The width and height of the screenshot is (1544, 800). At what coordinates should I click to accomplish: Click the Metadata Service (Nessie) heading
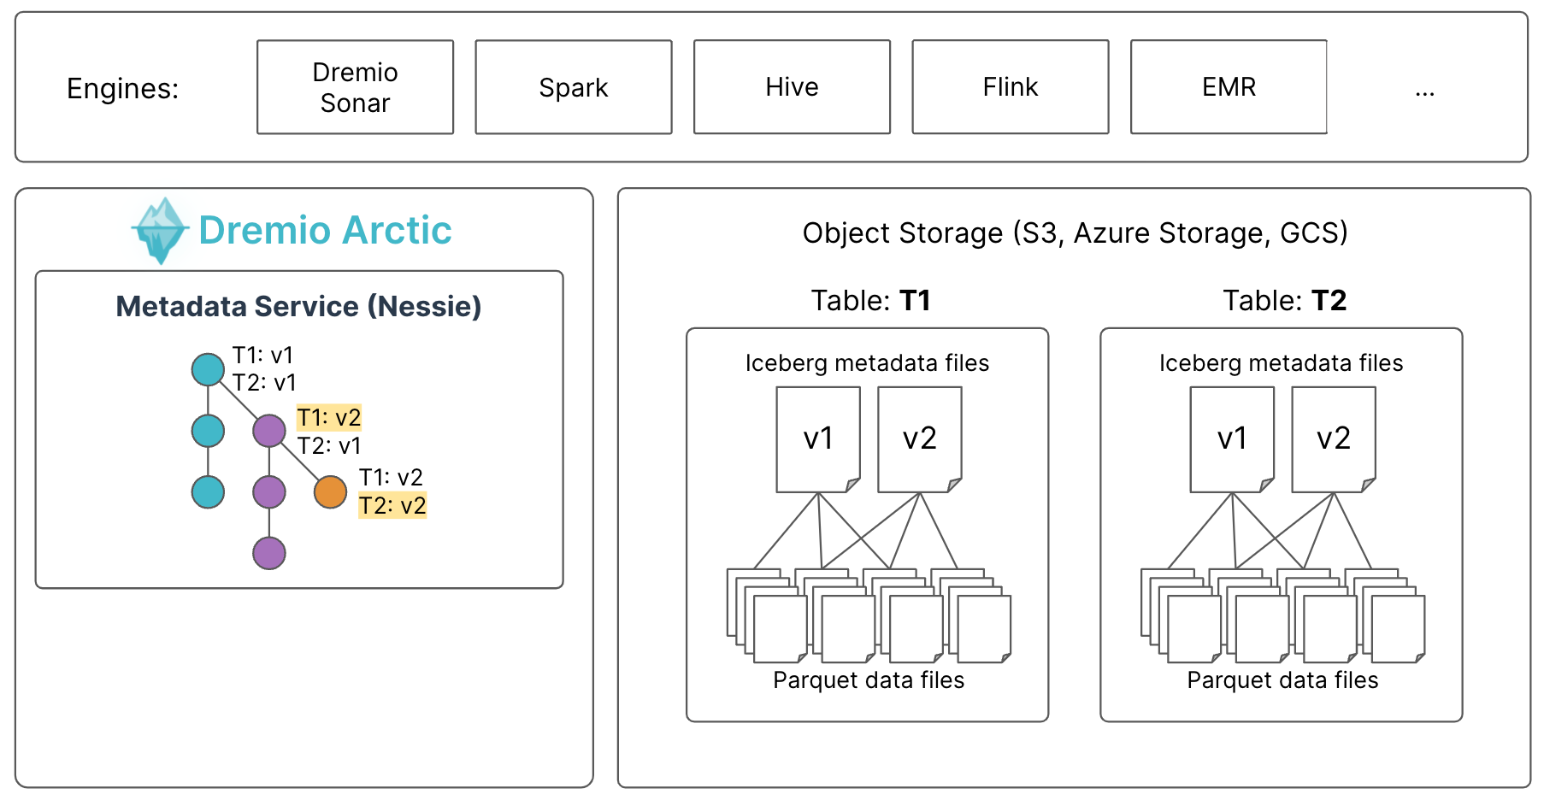(298, 306)
